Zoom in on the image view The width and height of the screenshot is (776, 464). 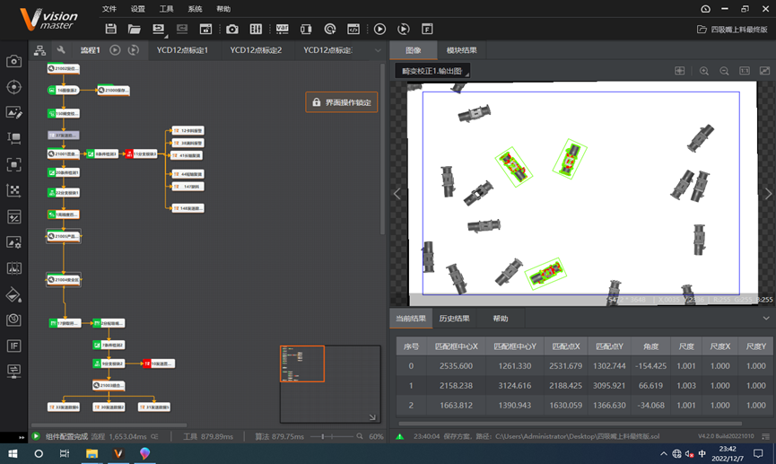[x=703, y=71]
